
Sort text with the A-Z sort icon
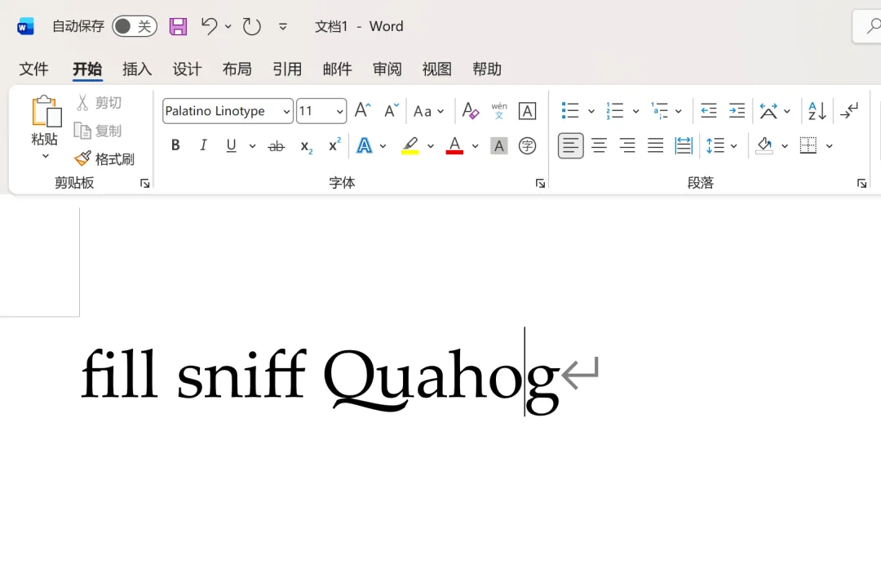[x=817, y=111]
